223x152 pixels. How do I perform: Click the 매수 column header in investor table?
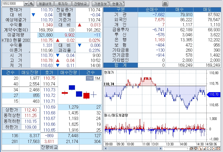(x=179, y=10)
